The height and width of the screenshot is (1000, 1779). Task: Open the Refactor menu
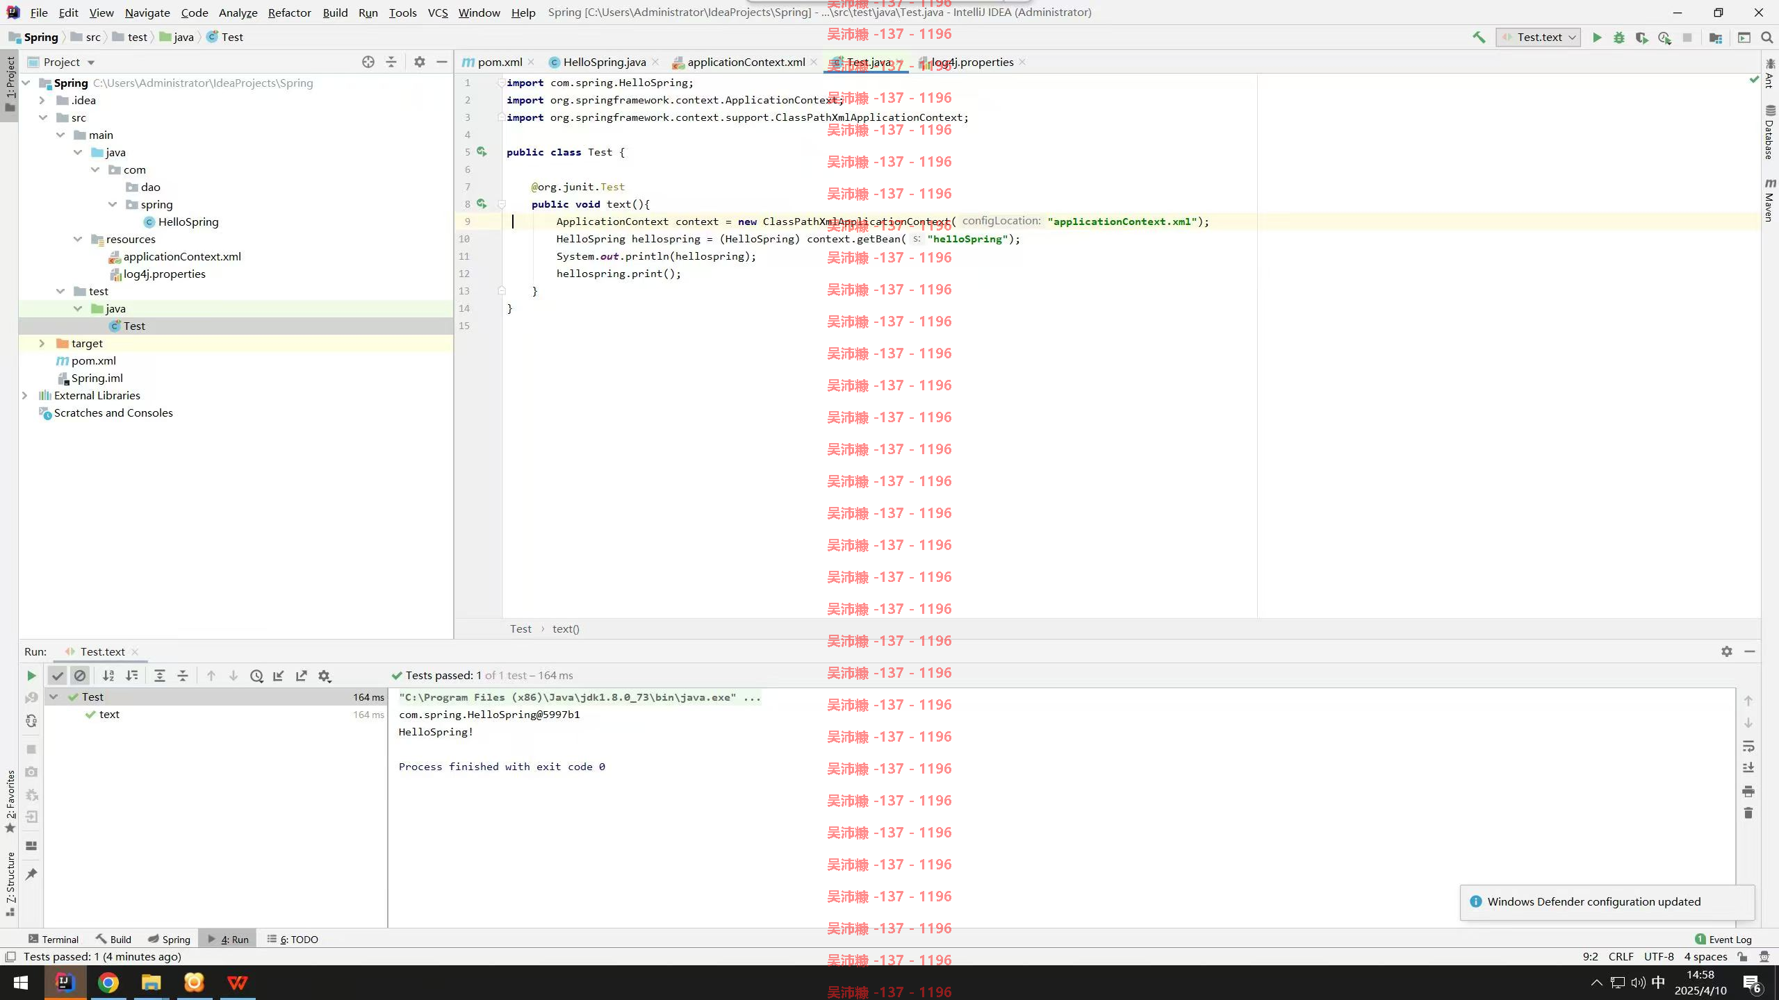point(289,12)
